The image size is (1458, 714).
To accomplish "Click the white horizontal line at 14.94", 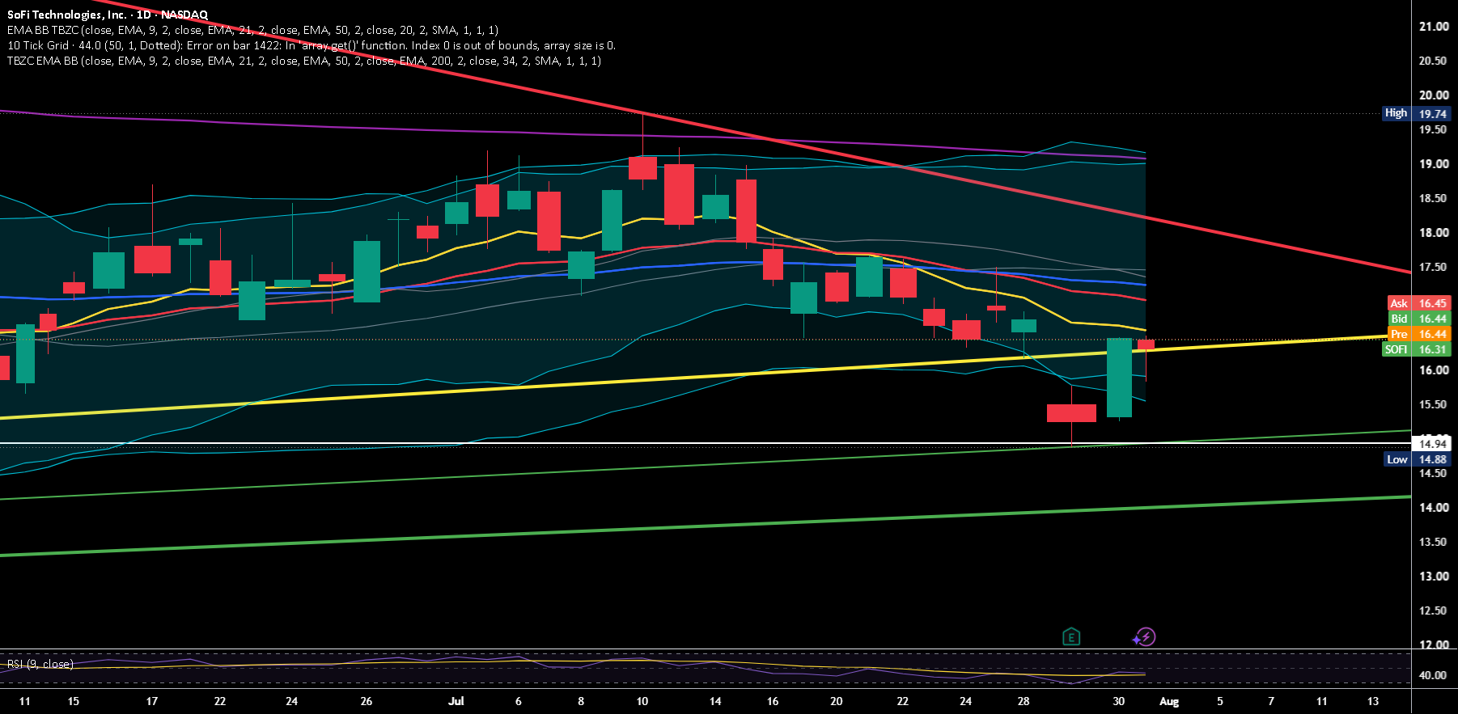I will point(704,443).
